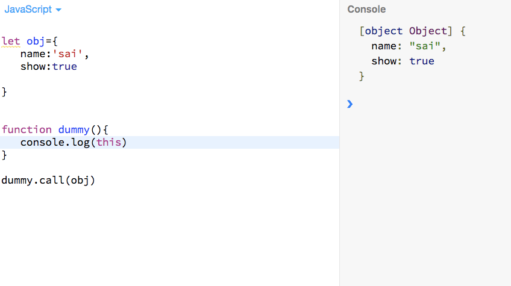Click the closing brace after obj definition
Image resolution: width=511 pixels, height=286 pixels.
click(x=4, y=92)
